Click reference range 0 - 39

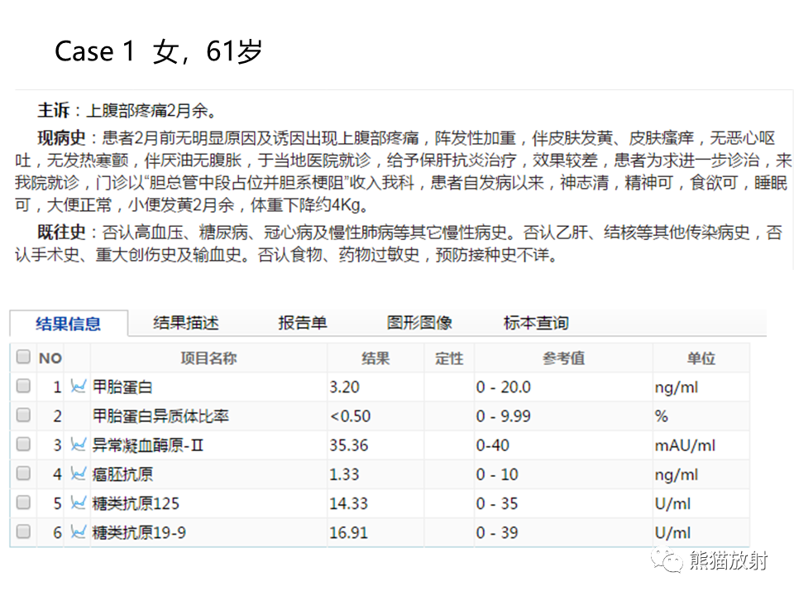tap(497, 532)
